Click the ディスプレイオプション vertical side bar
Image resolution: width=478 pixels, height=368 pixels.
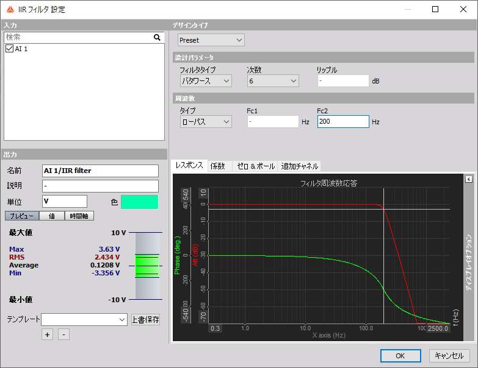[468, 261]
